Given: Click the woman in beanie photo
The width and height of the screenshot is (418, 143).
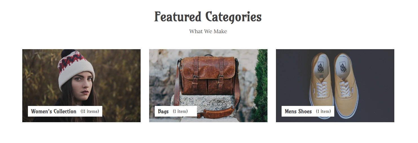Looking at the screenshot, I should pos(81,86).
